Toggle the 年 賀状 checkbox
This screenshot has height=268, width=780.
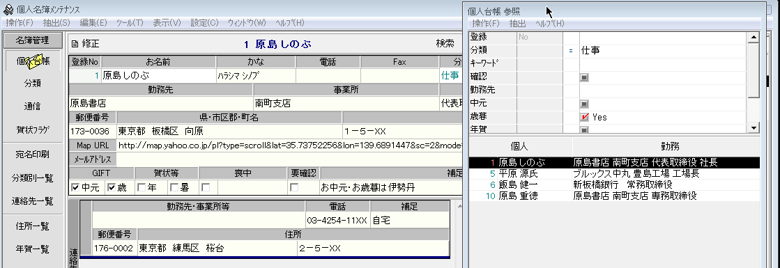point(141,187)
